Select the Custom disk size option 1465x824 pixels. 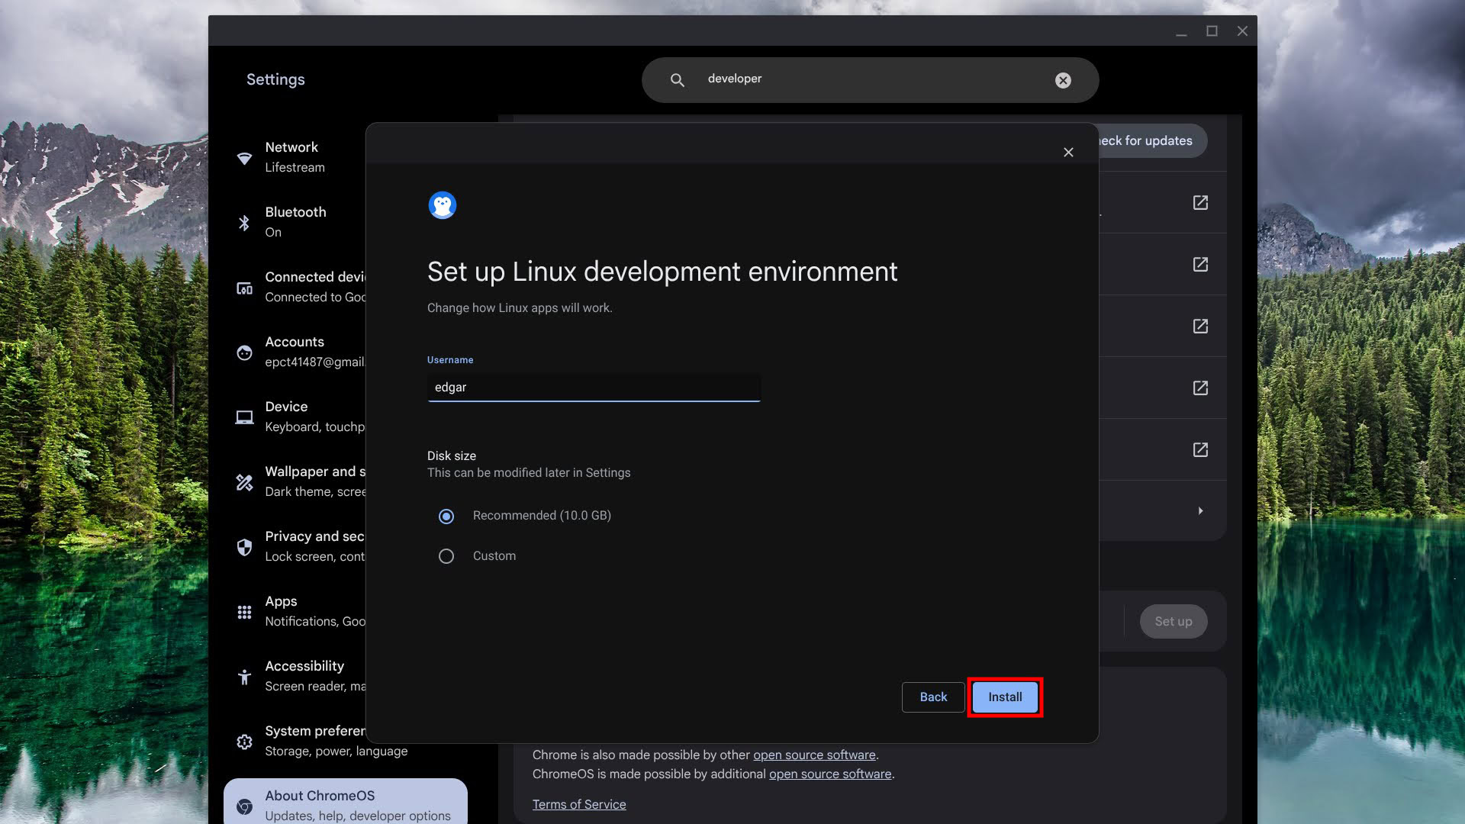pos(446,556)
